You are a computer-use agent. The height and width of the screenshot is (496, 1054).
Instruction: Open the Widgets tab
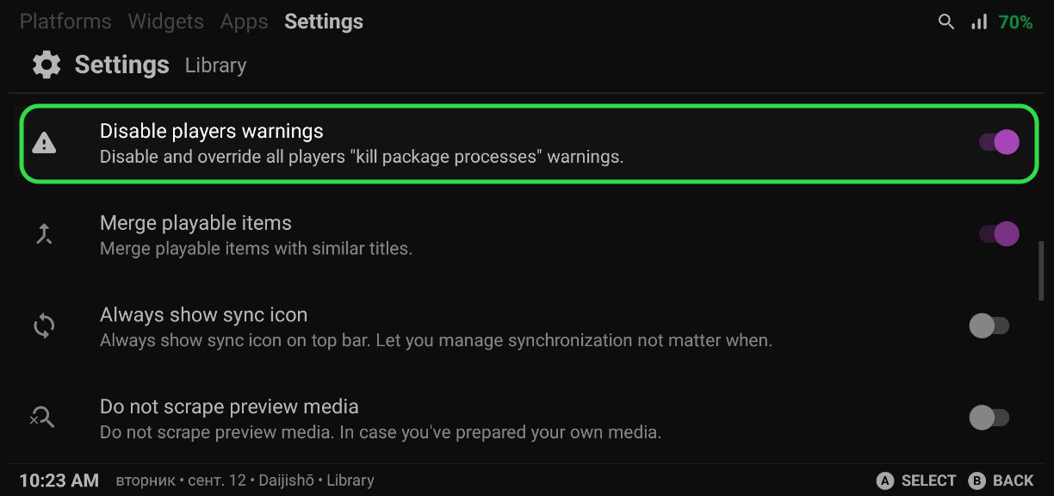click(x=166, y=22)
